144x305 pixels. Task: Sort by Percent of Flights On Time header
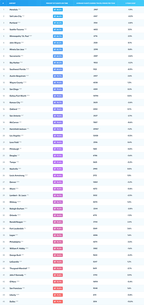(x=57, y=3)
